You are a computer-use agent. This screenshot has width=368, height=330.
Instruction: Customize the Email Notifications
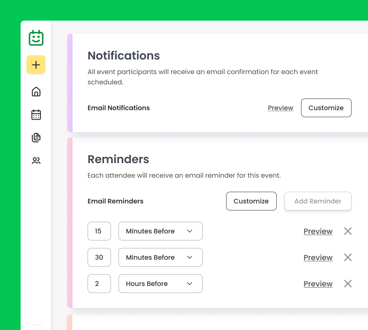click(326, 108)
